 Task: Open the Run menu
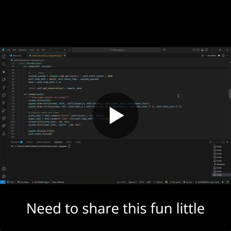click(44, 50)
